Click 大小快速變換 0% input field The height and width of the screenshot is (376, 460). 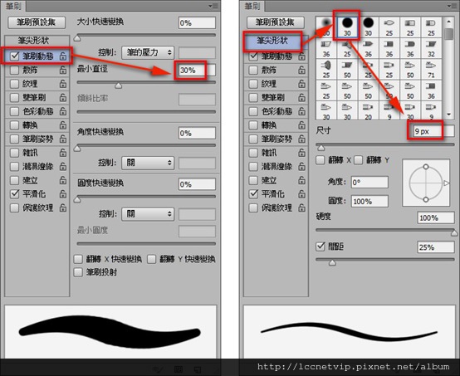(x=197, y=23)
